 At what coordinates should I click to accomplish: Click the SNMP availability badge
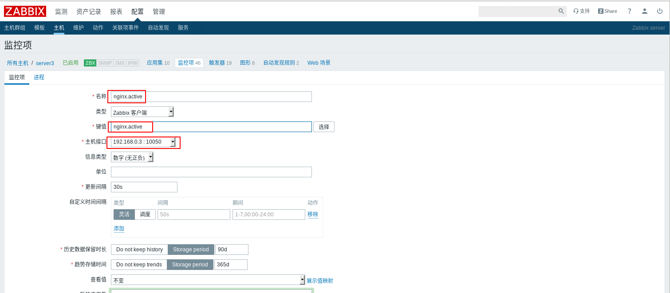105,63
